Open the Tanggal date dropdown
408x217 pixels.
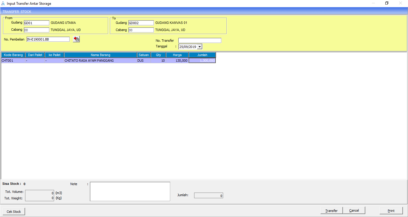200,46
